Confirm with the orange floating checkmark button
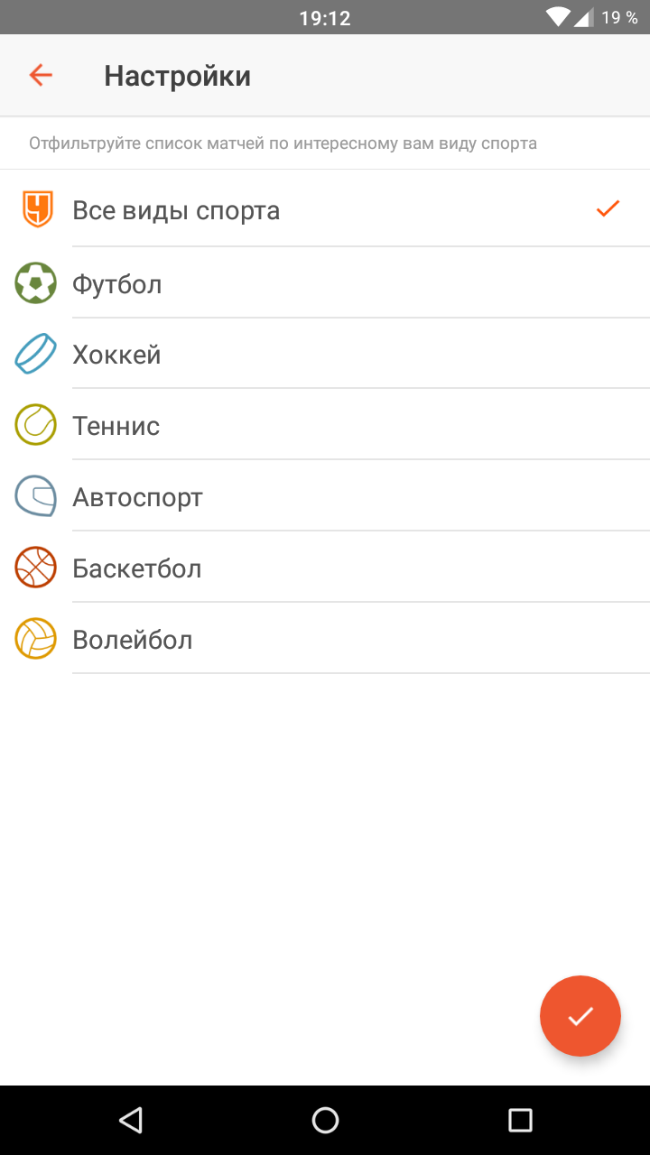Viewport: 650px width, 1155px height. 580,1016
